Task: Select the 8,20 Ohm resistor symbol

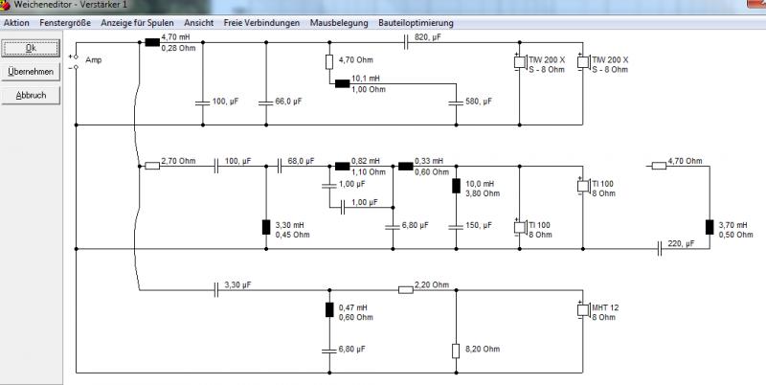Action: [456, 351]
